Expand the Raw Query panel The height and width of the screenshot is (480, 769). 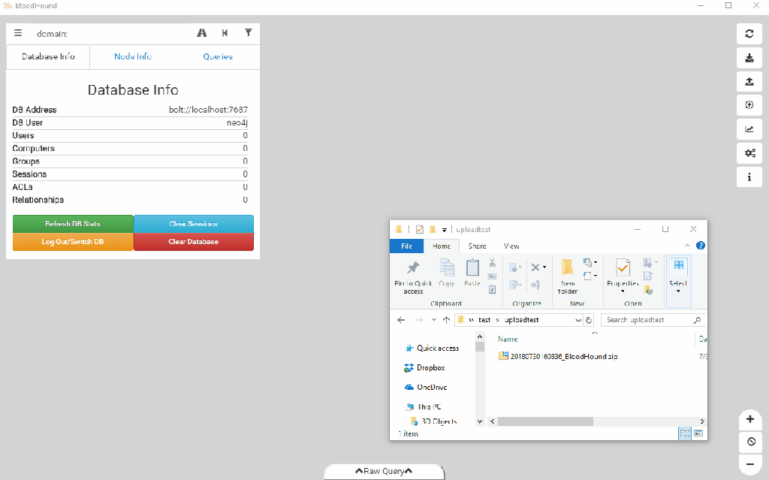point(384,471)
